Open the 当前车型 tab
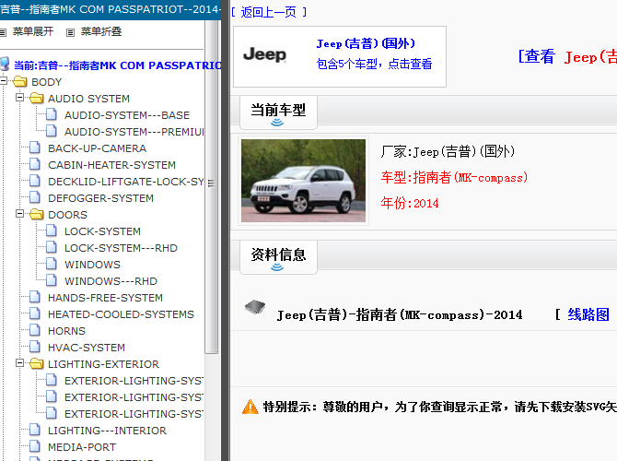The height and width of the screenshot is (461, 617). (x=278, y=112)
